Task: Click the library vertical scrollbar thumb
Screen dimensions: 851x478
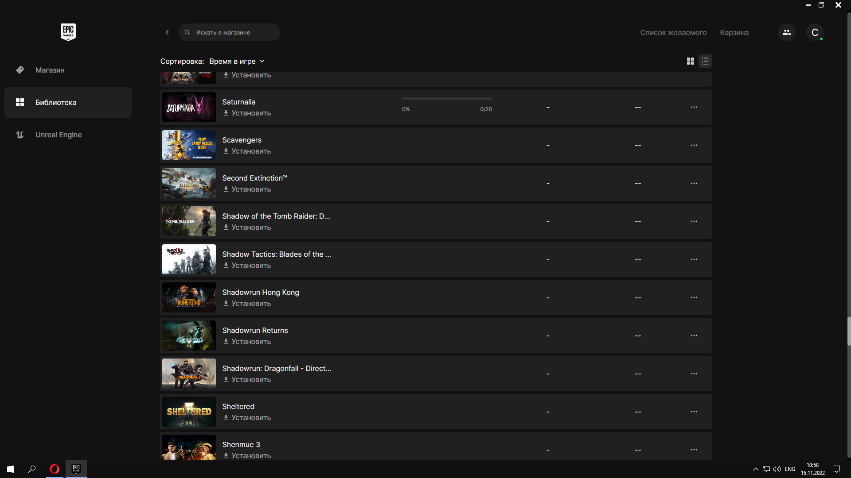Action: coord(849,331)
